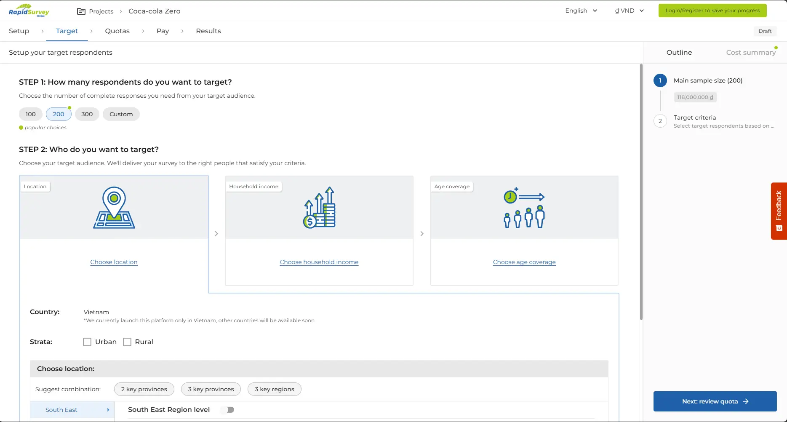Image resolution: width=787 pixels, height=422 pixels.
Task: Go to the Quotas step tab
Action: [x=117, y=31]
